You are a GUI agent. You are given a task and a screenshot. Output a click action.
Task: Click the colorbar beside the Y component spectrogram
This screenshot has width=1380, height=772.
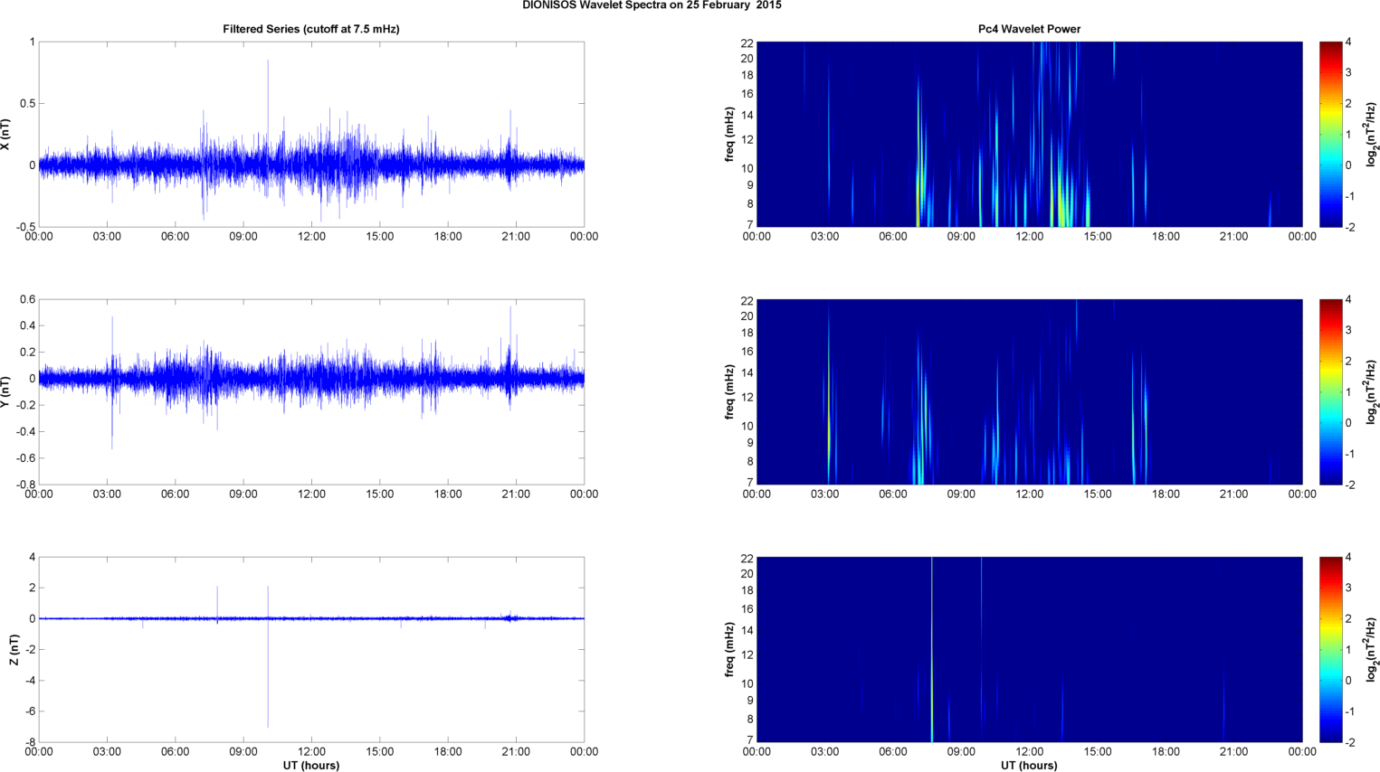(1330, 391)
